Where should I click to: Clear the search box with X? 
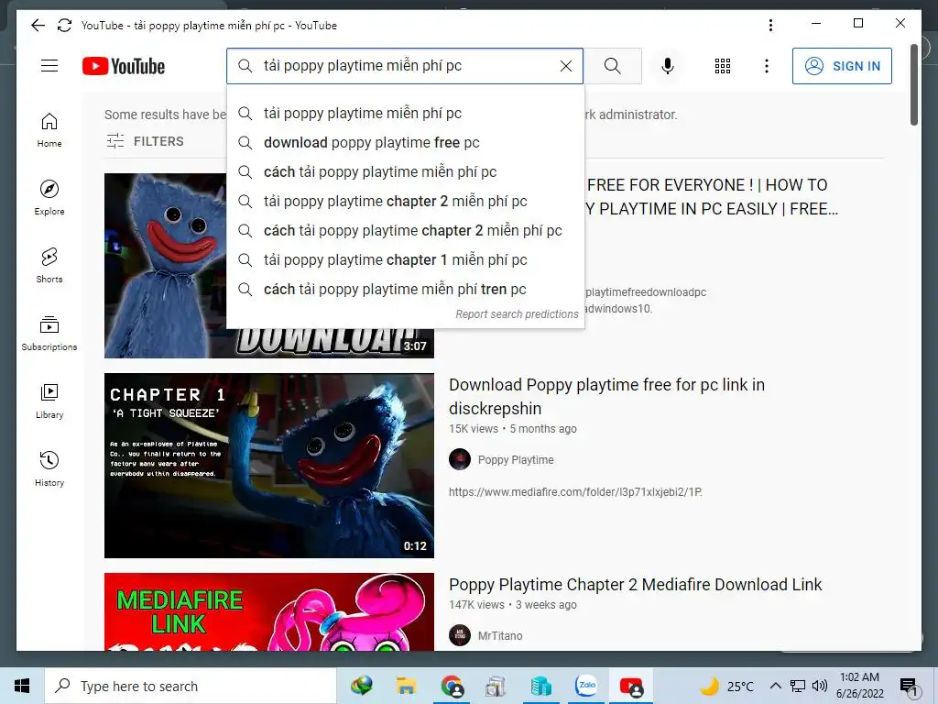click(x=565, y=66)
